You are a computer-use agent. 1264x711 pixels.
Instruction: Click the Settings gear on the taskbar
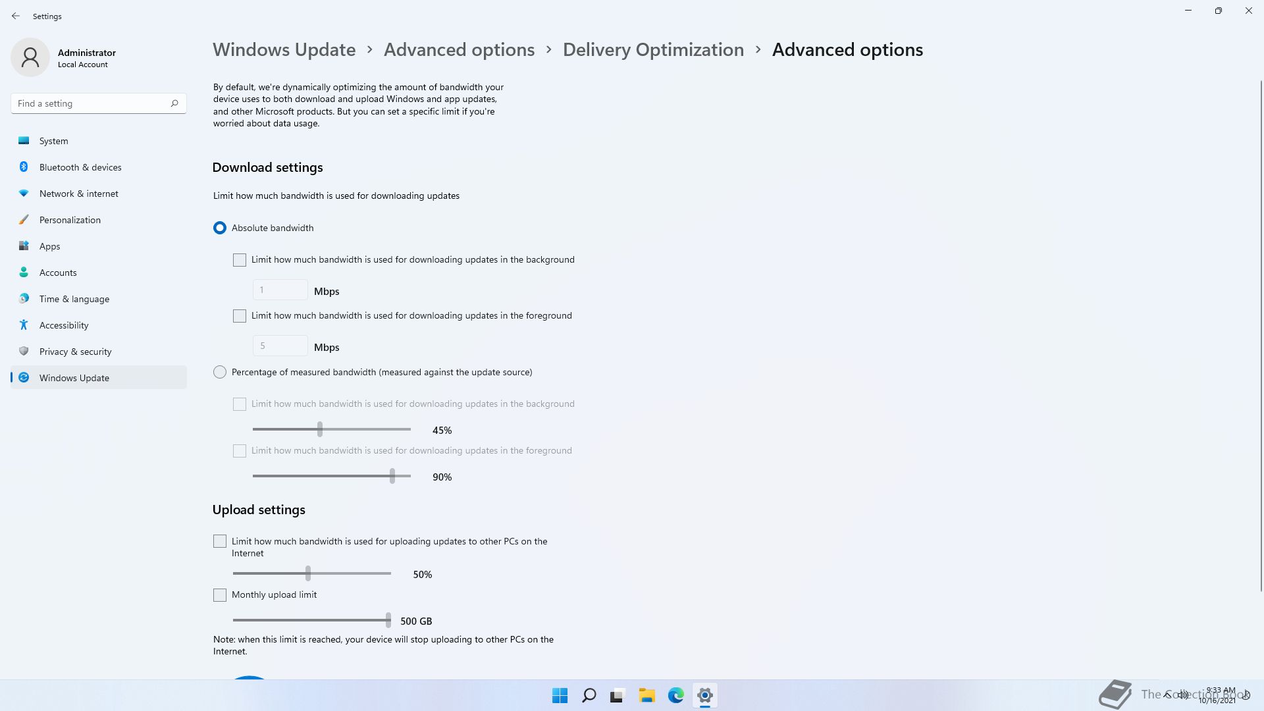click(x=704, y=695)
